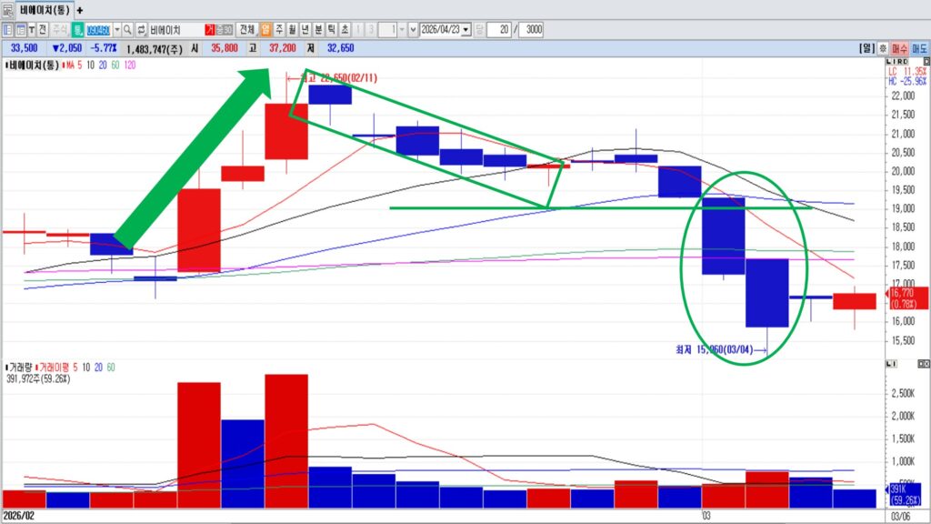This screenshot has width=931, height=524.
Task: Click the candle count field showing 20
Action: (498, 29)
